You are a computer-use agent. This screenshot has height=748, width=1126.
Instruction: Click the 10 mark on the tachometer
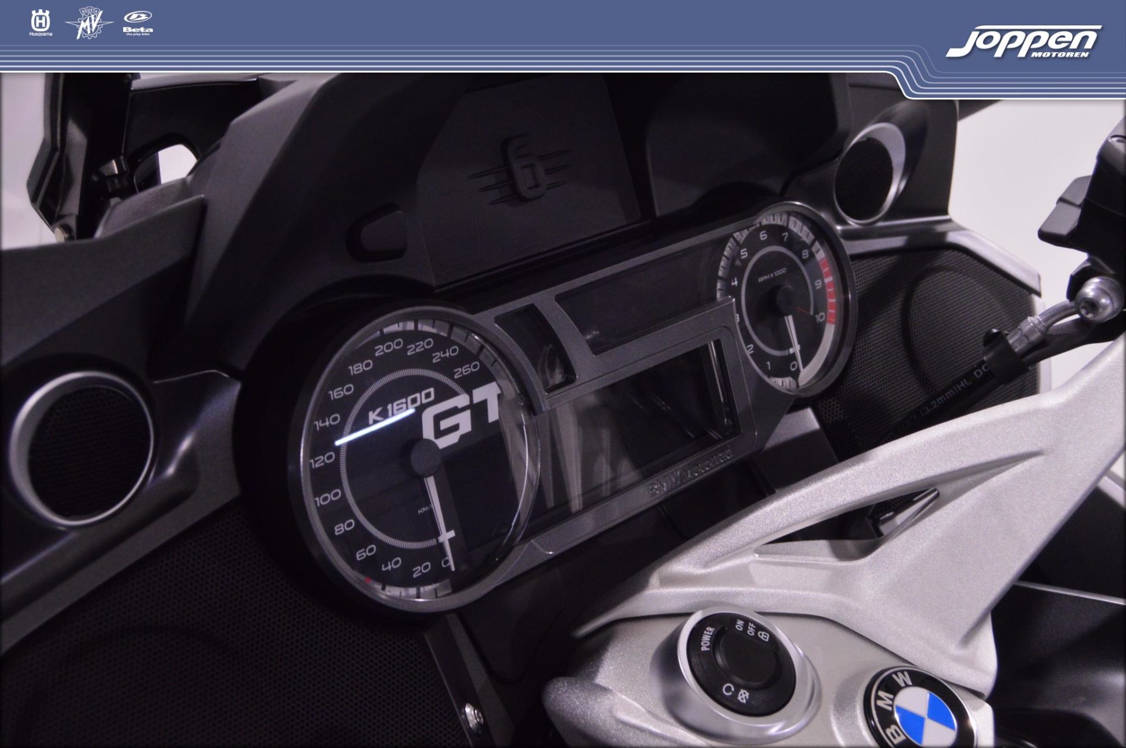[819, 317]
